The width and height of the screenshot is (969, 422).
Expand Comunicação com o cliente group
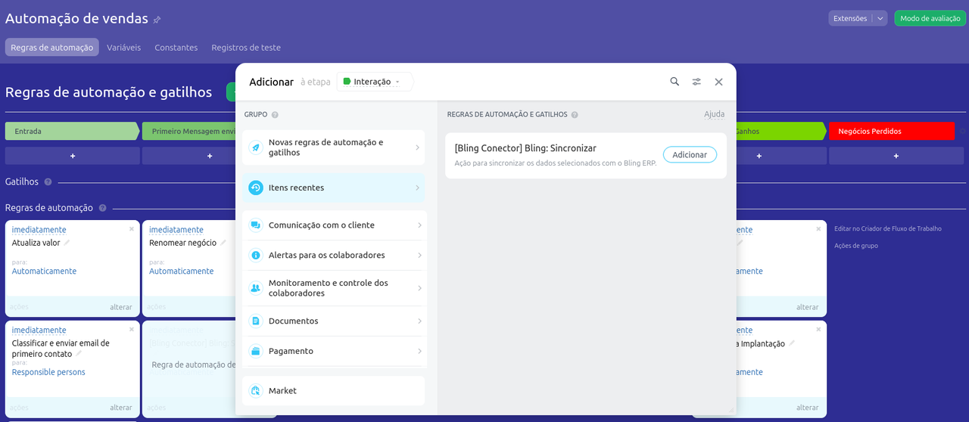333,225
